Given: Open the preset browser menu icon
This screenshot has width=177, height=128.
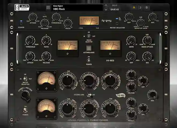Looking at the screenshot, I should click(48, 7).
